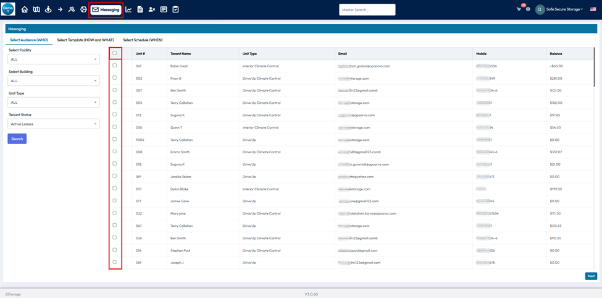Switch to Select Template (HOW and WHAT) tab
The width and height of the screenshot is (602, 298).
click(x=85, y=40)
